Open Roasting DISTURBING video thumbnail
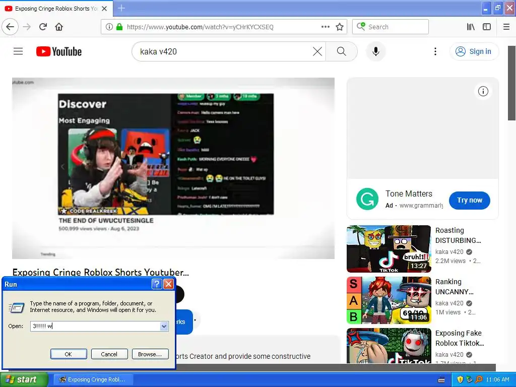The width and height of the screenshot is (516, 387). click(x=389, y=249)
